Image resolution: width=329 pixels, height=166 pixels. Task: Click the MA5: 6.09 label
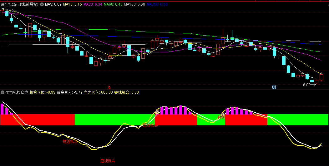pos(53,4)
